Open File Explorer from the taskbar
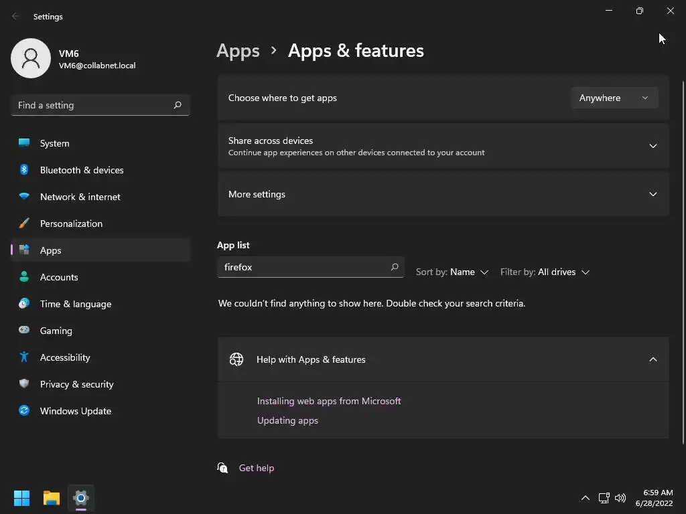686x514 pixels. click(x=52, y=498)
